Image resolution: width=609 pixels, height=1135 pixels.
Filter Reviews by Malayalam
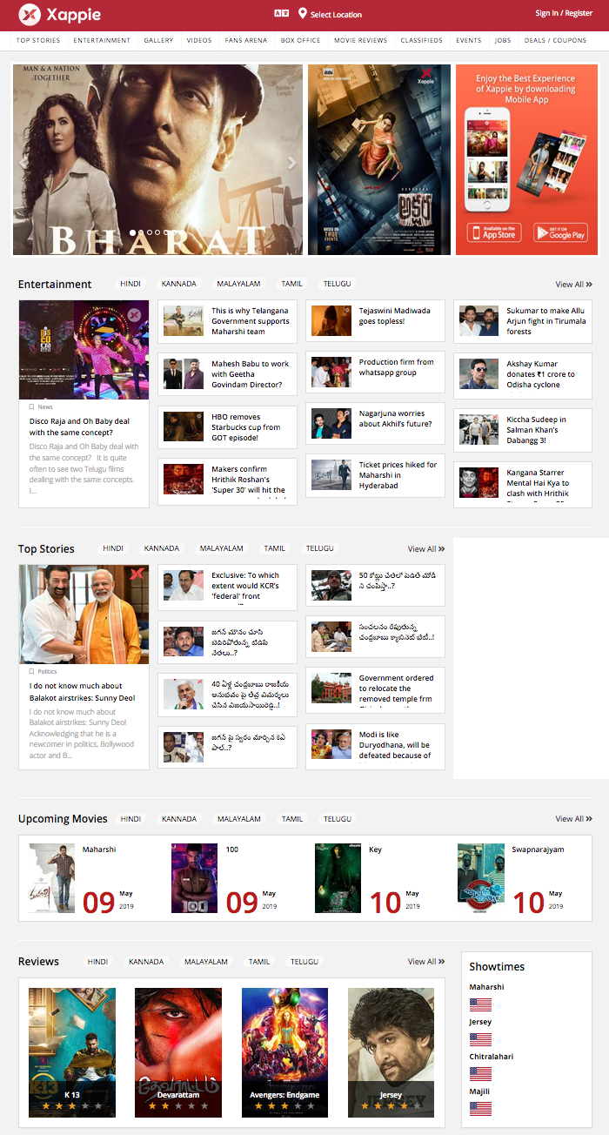206,962
